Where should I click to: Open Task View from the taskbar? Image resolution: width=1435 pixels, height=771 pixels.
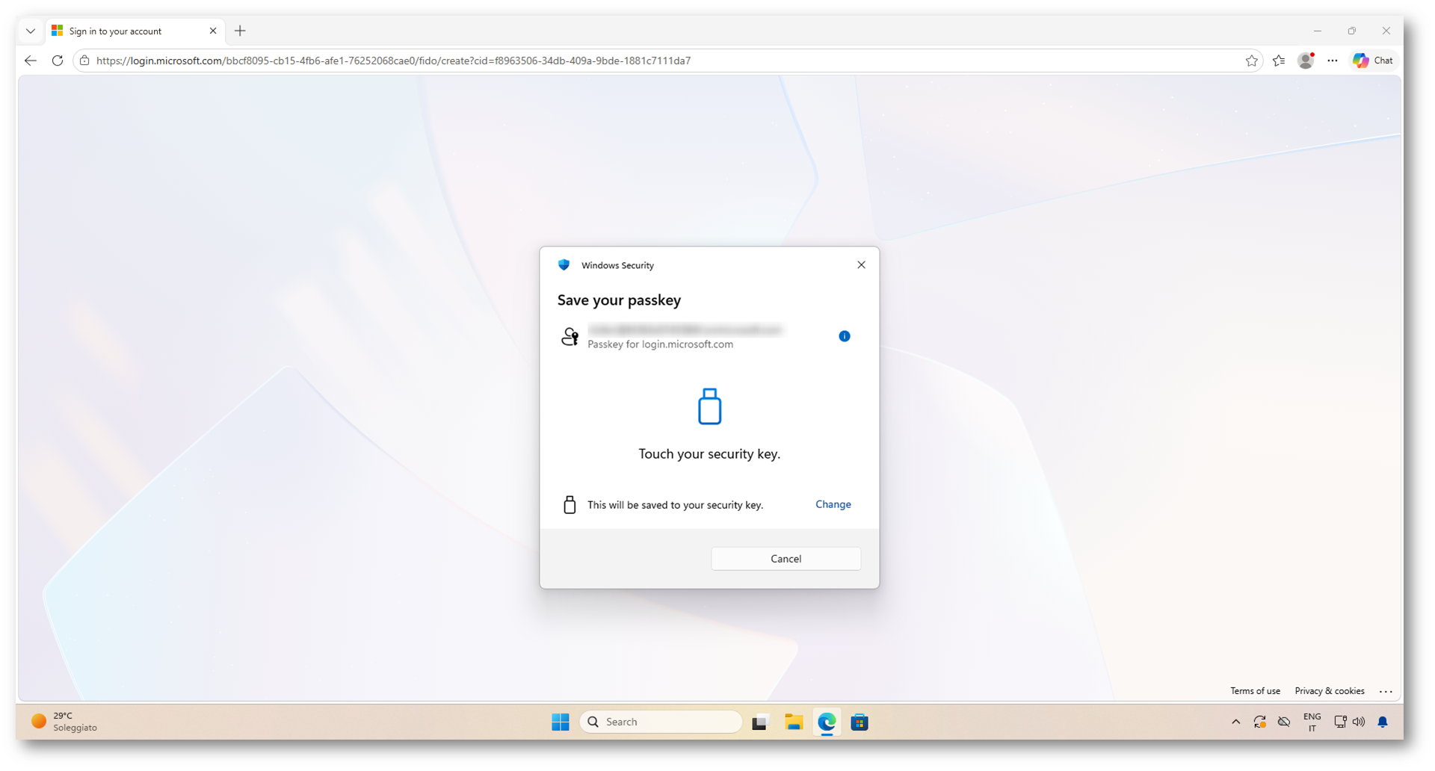pyautogui.click(x=760, y=722)
